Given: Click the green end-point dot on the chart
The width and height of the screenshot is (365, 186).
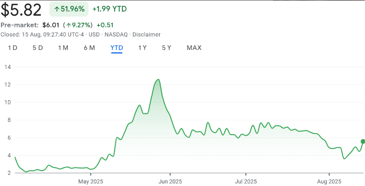Looking at the screenshot, I should [x=363, y=141].
